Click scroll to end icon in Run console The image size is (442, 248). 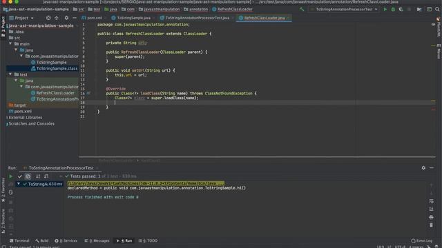pyautogui.click(x=431, y=209)
